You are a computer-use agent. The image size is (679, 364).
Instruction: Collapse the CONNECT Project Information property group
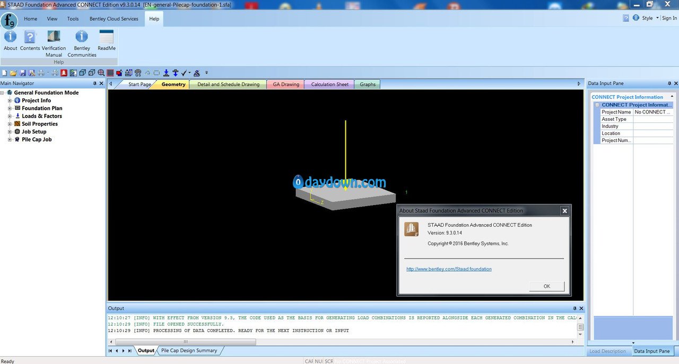pos(597,105)
